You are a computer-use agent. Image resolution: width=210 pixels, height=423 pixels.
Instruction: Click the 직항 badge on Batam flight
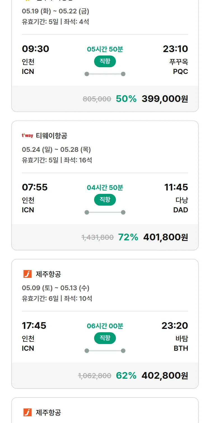(105, 338)
